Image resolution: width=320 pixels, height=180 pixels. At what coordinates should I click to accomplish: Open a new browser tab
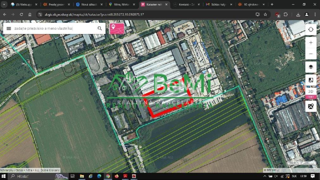(x=272, y=4)
